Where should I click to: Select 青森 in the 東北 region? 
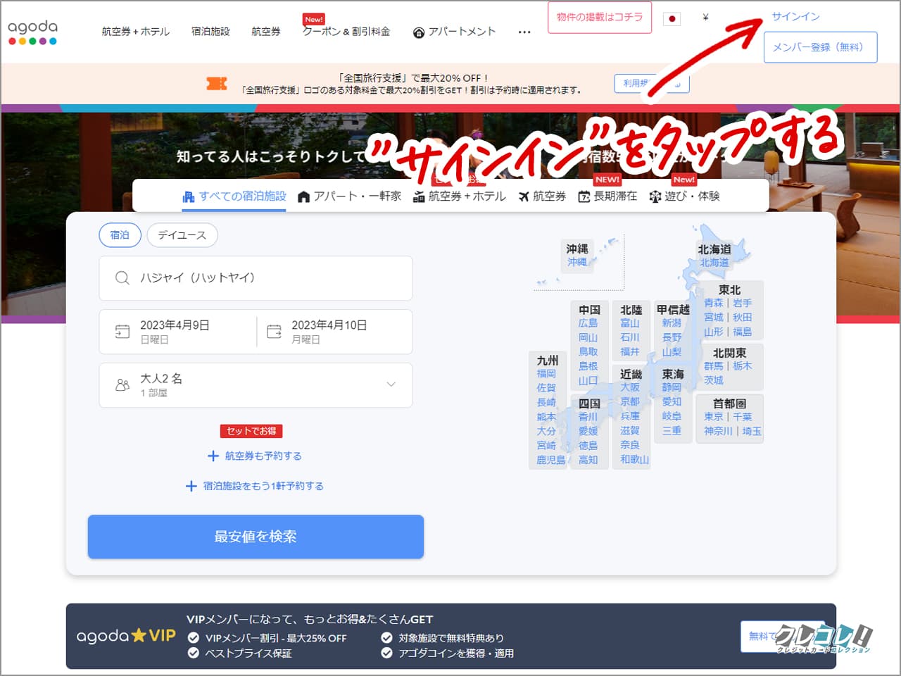(714, 303)
